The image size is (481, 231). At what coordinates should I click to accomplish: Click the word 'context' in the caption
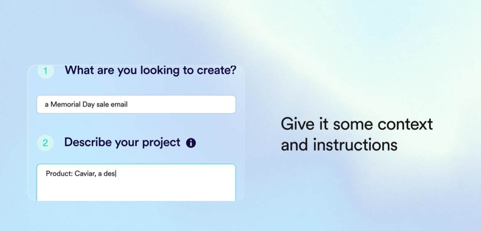click(405, 124)
